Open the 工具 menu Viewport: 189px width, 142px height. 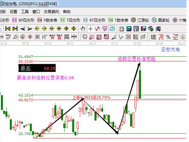(25, 12)
